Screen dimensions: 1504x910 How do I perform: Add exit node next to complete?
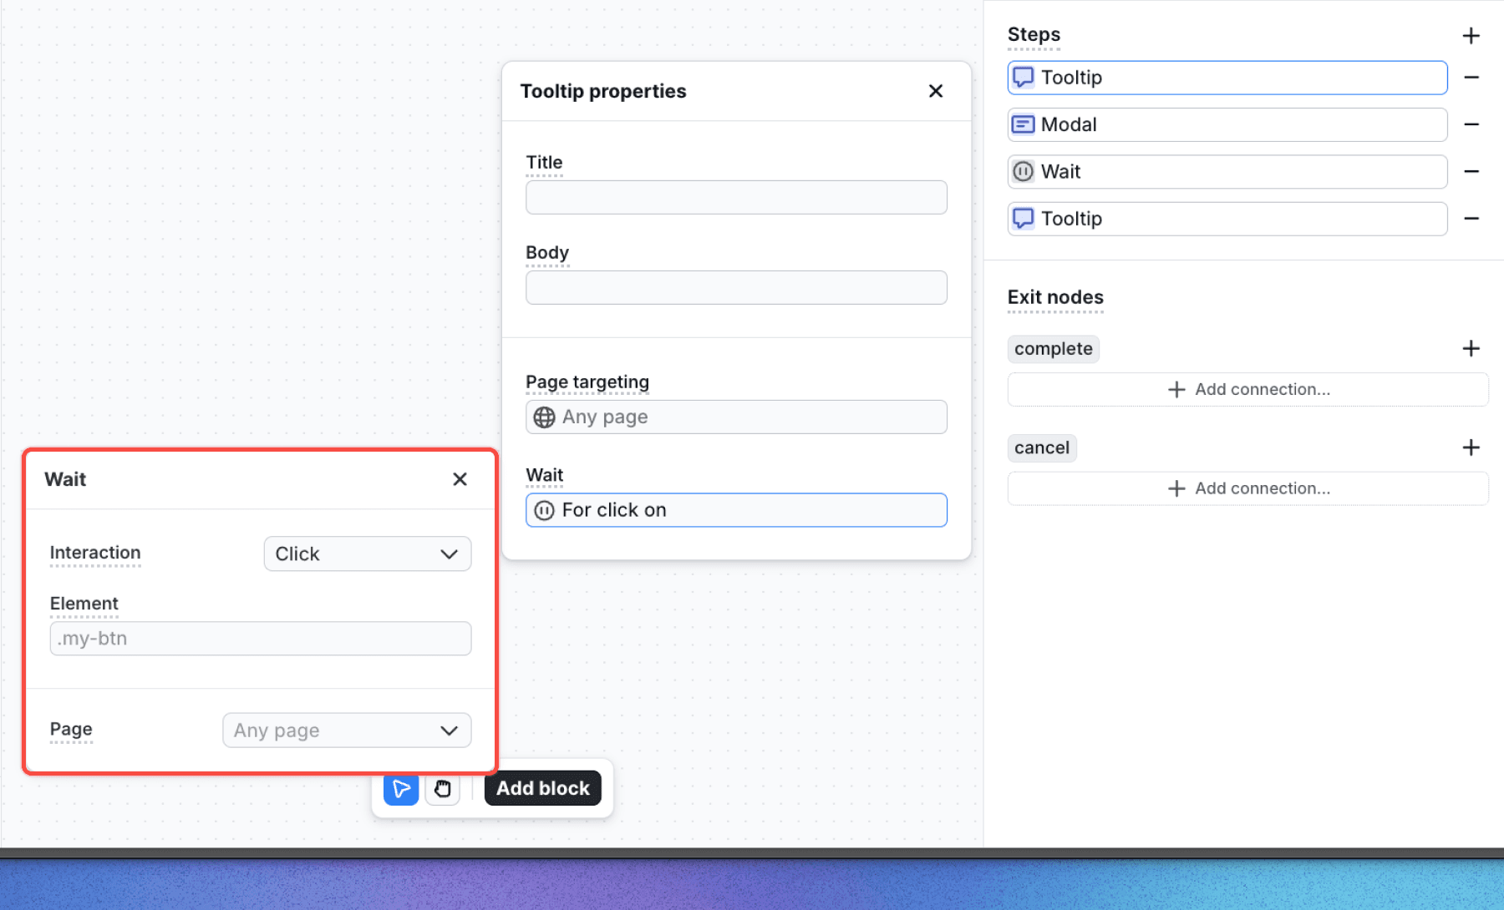pyautogui.click(x=1471, y=348)
